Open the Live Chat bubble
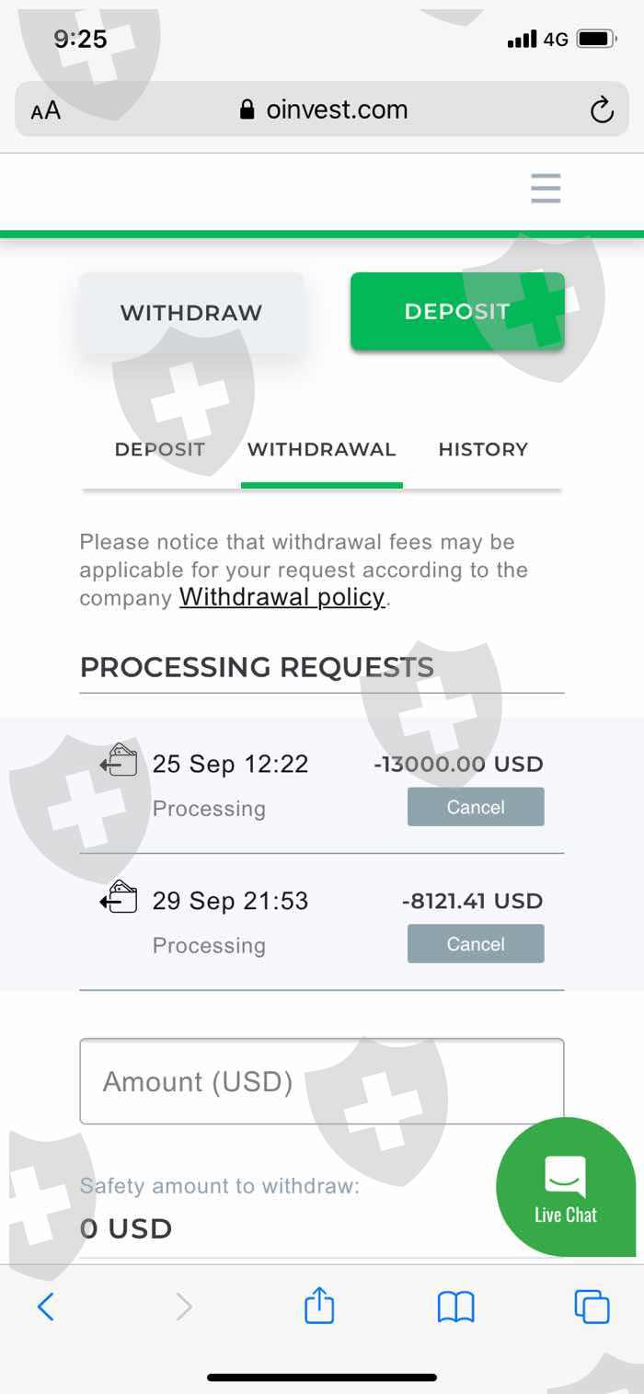 pos(566,1187)
